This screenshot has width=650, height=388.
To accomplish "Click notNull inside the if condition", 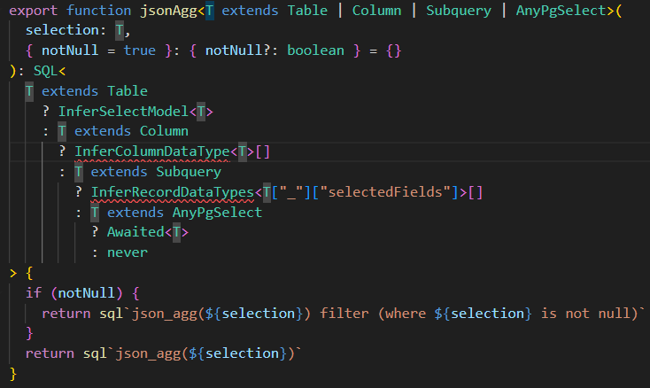I will 86,293.
